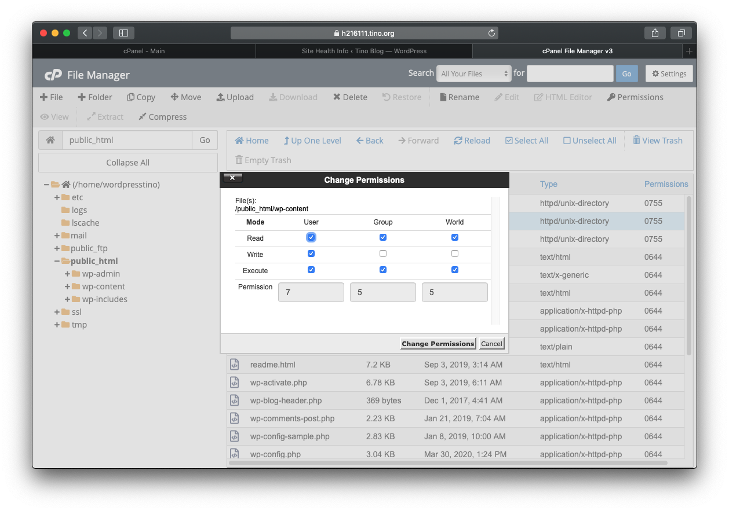Sort by the Type column header

pyautogui.click(x=549, y=184)
